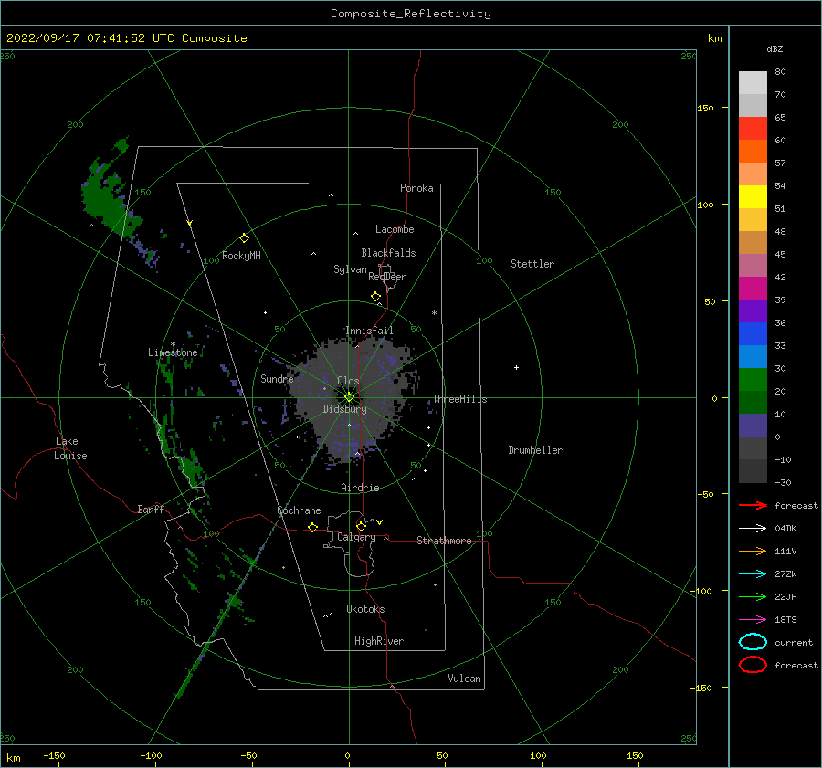This screenshot has width=822, height=768.
Task: Click the RockyMH label
Action: pos(241,256)
